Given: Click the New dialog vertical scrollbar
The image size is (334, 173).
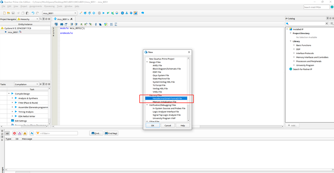Looking at the screenshot, I should pyautogui.click(x=188, y=89).
